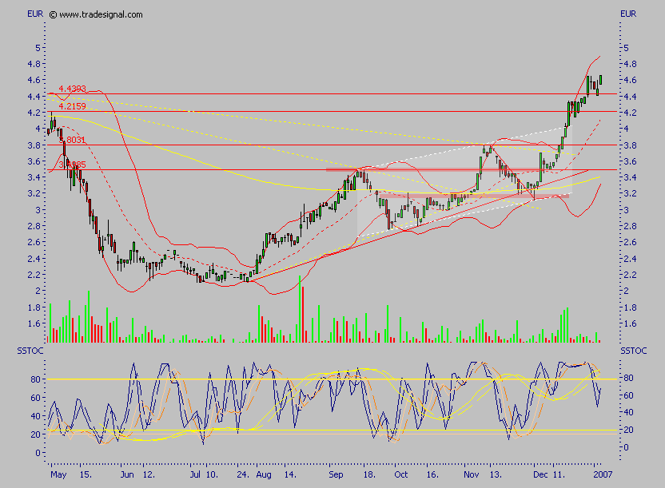Image resolution: width=665 pixels, height=488 pixels.
Task: Select the Aug marker on time axis
Action: click(x=264, y=474)
